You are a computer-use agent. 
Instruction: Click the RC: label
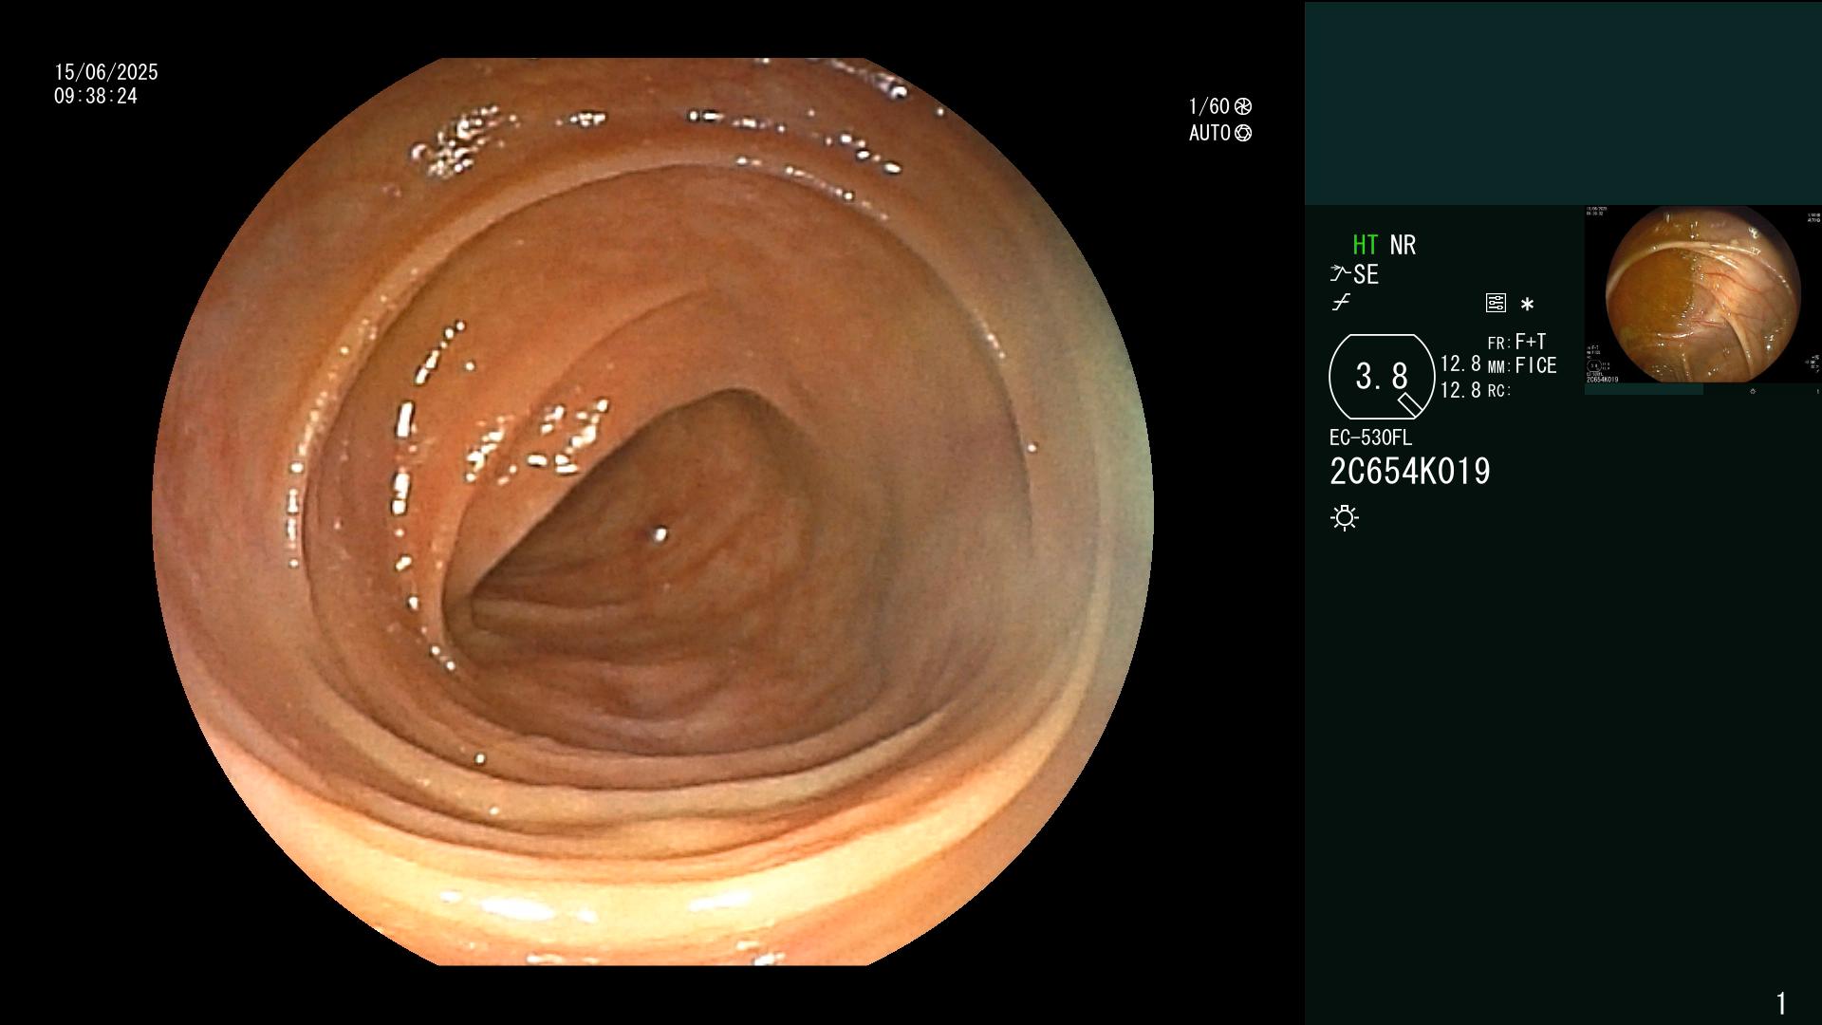[x=1498, y=391]
